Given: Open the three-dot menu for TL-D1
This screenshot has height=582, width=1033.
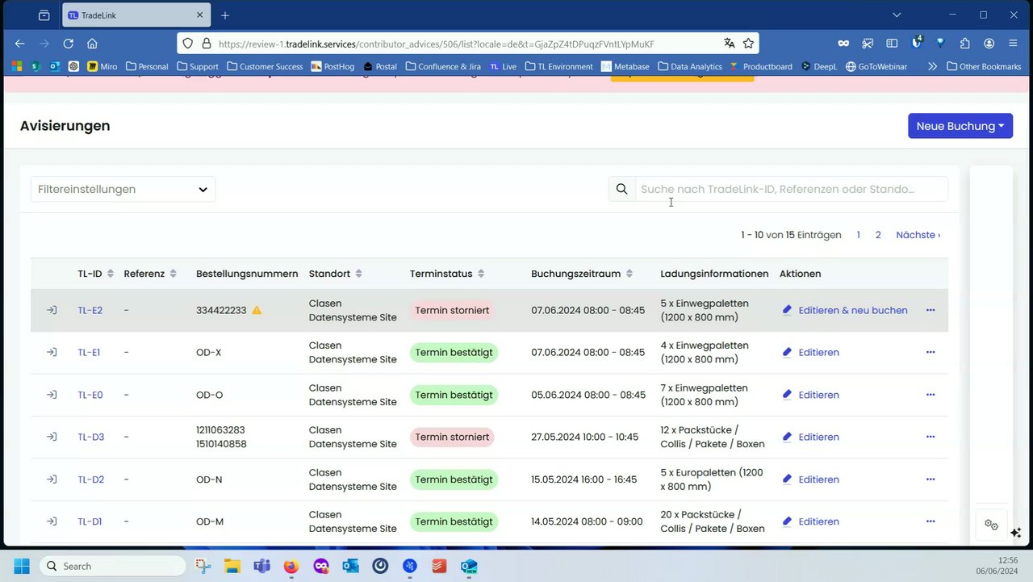Looking at the screenshot, I should click(931, 521).
